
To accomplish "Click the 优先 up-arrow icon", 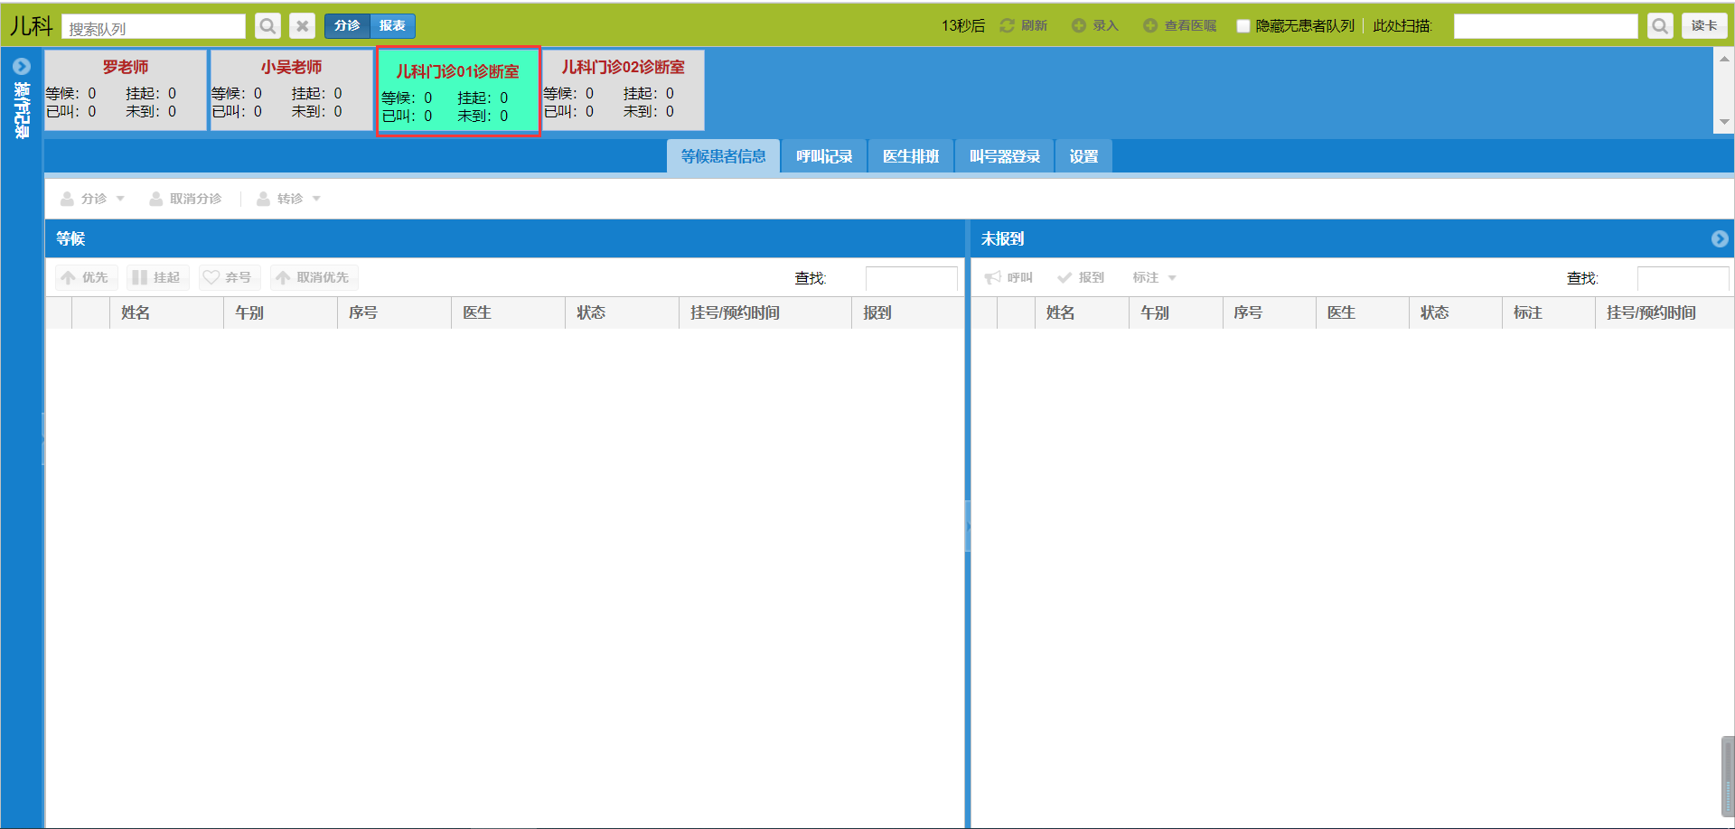I will coord(69,277).
